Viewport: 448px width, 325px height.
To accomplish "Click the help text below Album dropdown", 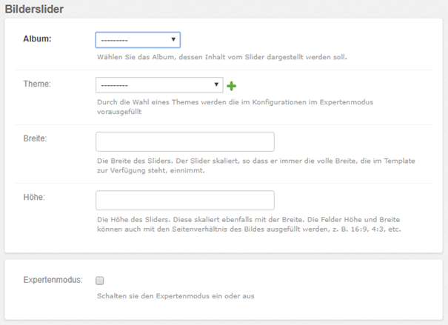I will (221, 57).
